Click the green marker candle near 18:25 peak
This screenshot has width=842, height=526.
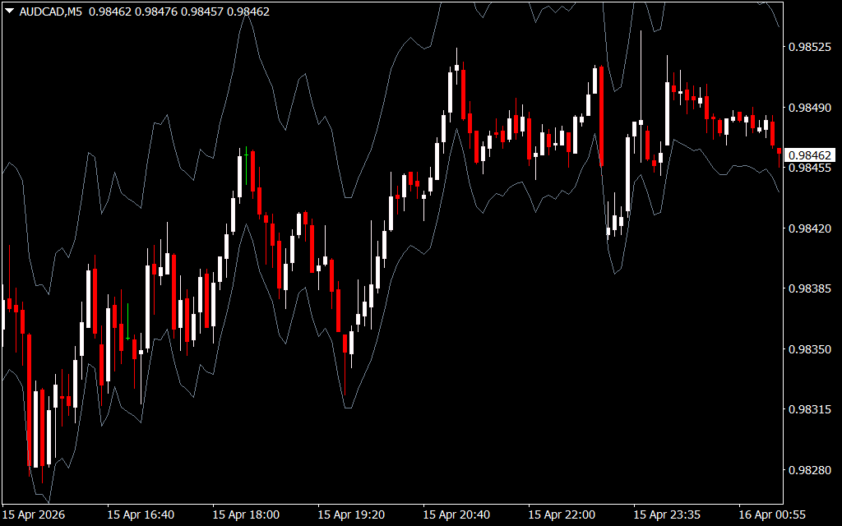246,165
